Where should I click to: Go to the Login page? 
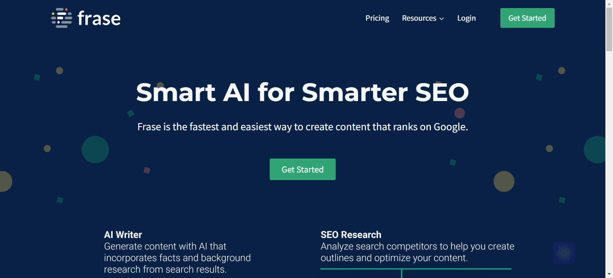tap(466, 18)
